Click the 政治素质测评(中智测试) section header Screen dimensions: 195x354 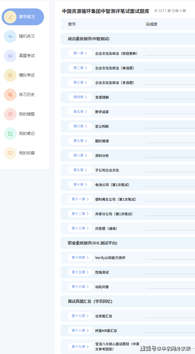pyautogui.click(x=88, y=39)
